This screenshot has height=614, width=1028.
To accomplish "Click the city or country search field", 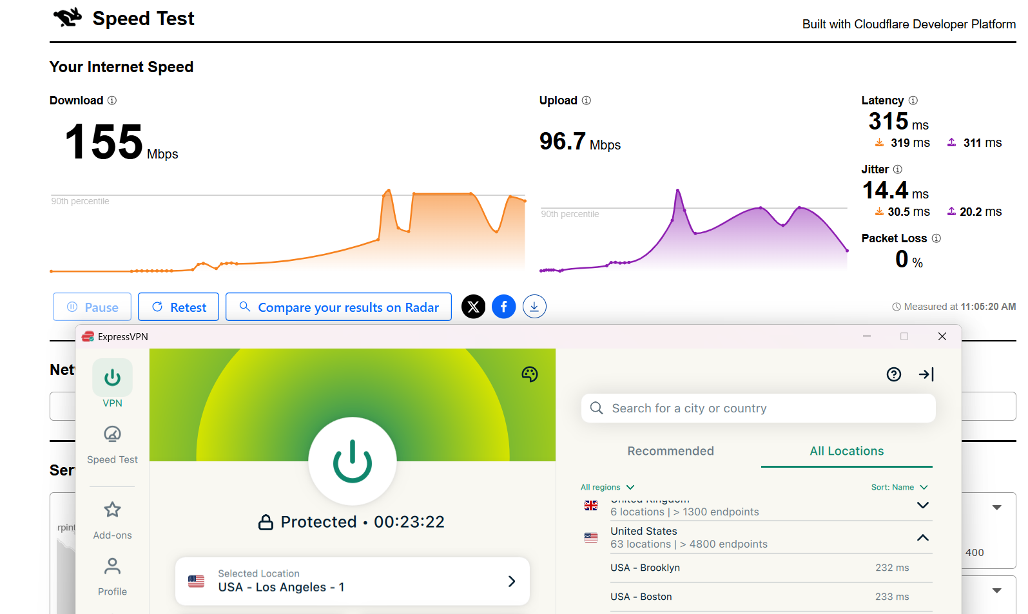I will tap(758, 408).
